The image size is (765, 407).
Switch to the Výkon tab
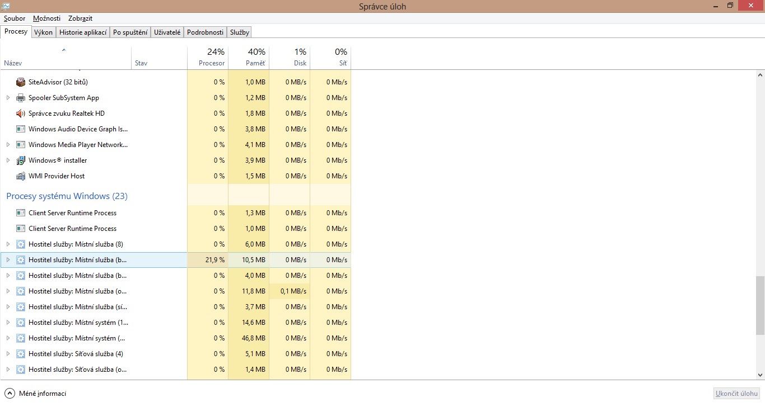click(43, 32)
